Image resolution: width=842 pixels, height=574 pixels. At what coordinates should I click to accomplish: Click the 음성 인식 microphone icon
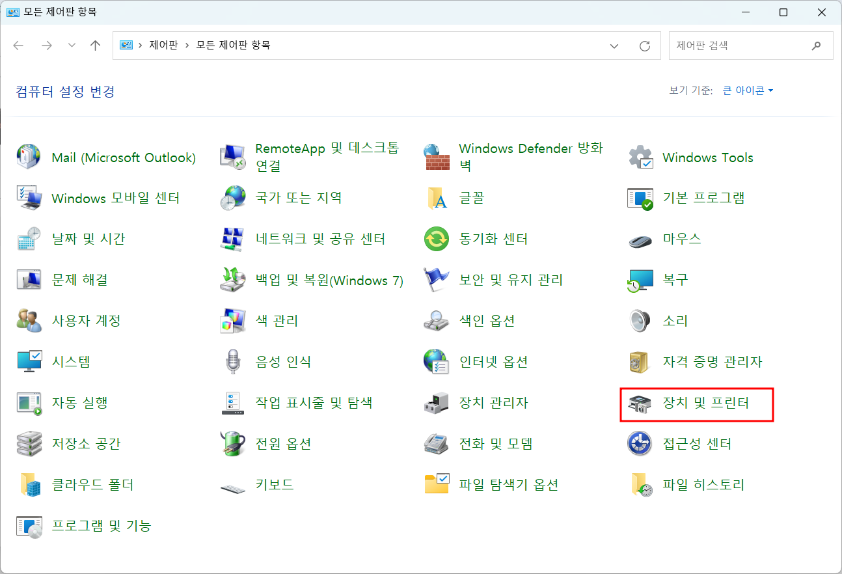(233, 362)
